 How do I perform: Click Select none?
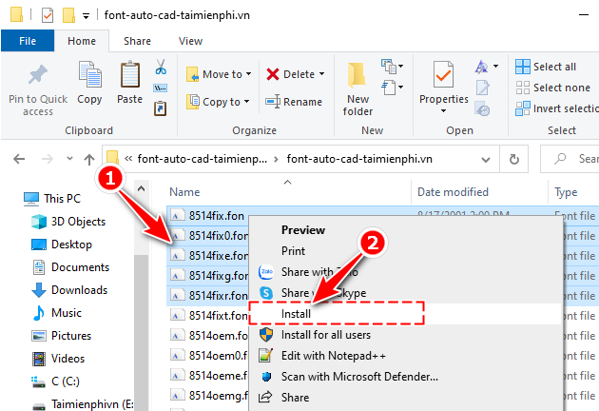point(552,88)
